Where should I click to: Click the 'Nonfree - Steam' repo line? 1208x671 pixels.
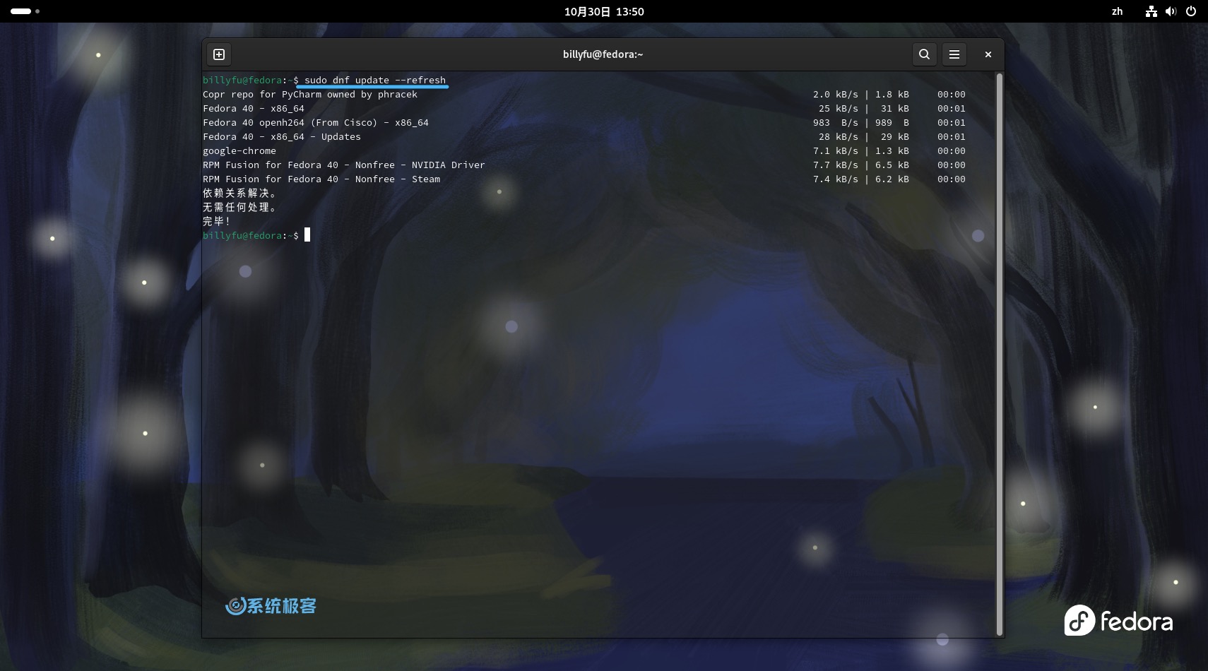coord(321,179)
